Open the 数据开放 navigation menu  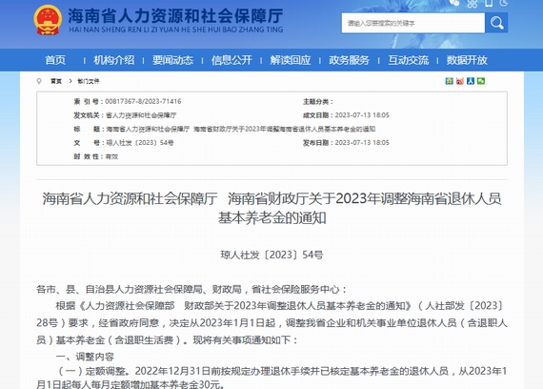click(467, 60)
